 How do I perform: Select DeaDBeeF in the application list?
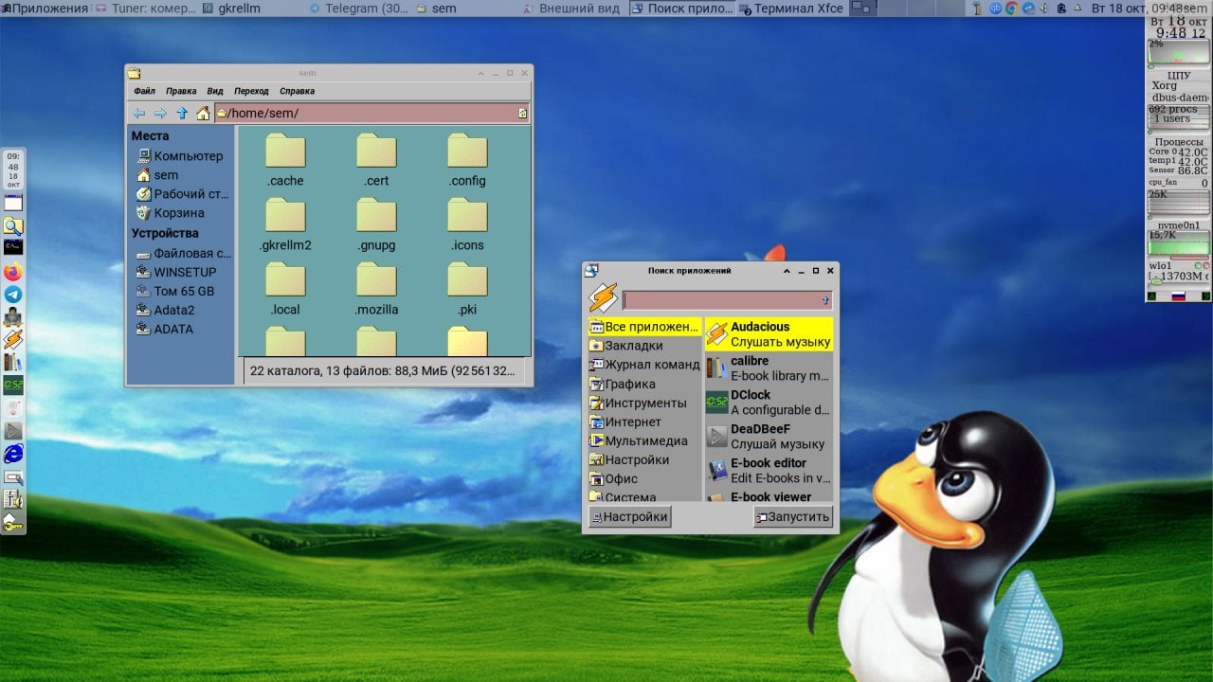pyautogui.click(x=769, y=437)
